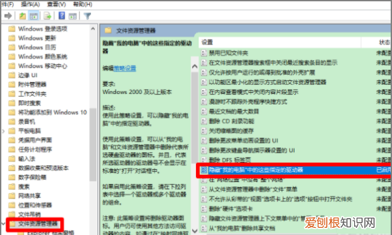Click folder icon of 搜索
The height and width of the screenshot is (235, 392).
[x=12, y=187]
